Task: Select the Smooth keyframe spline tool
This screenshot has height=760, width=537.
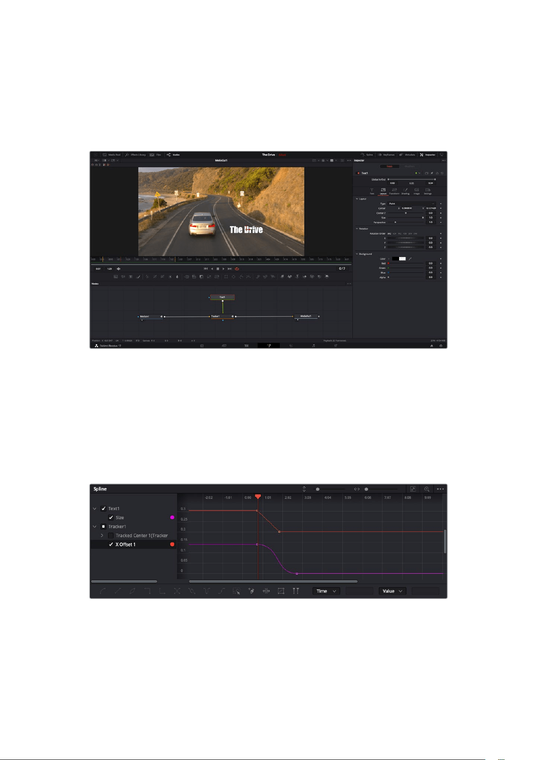Action: click(x=103, y=591)
